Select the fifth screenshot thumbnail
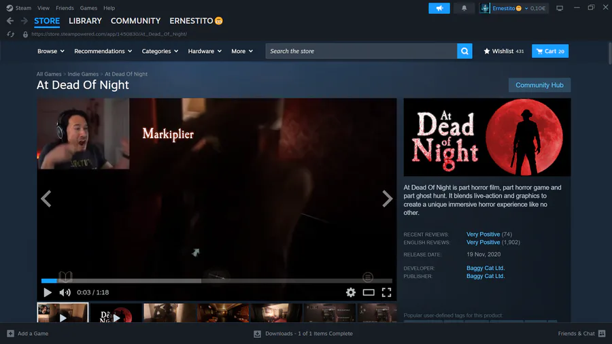The height and width of the screenshot is (344, 612). click(277, 313)
